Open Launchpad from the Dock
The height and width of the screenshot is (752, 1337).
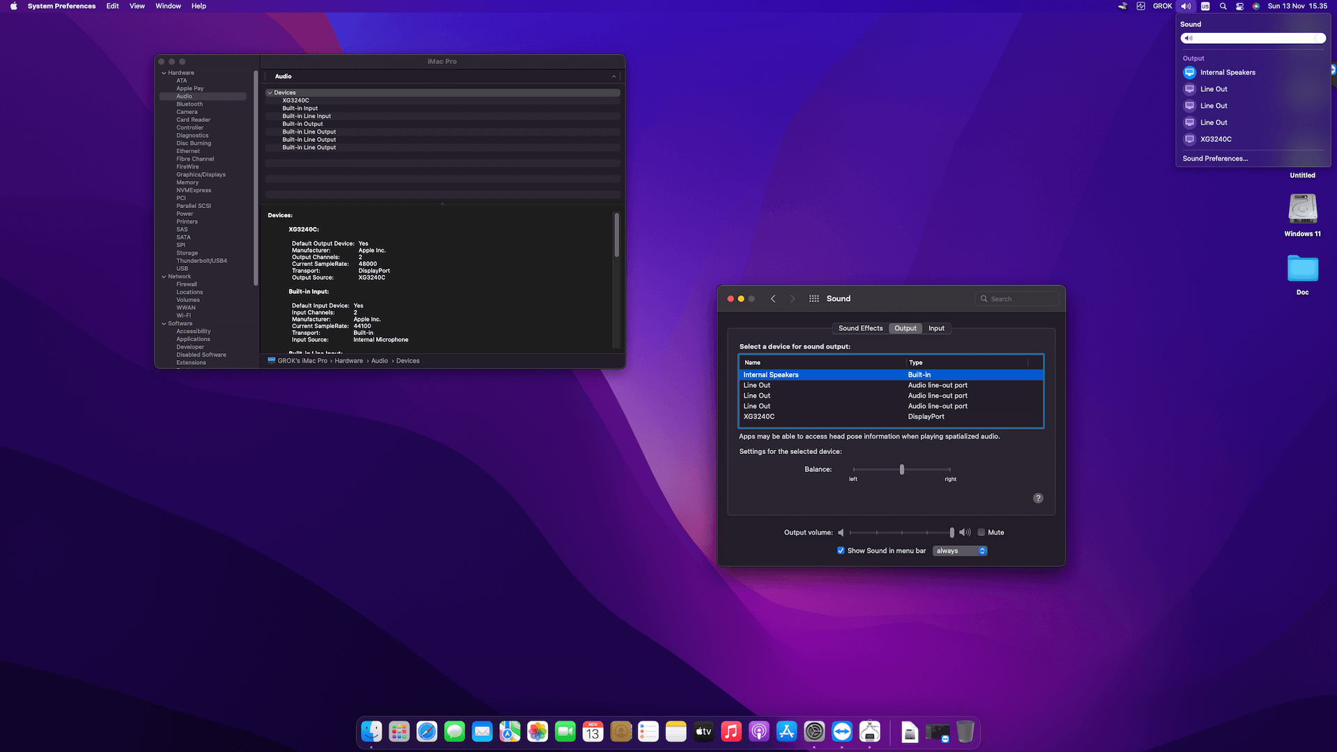[x=398, y=731]
